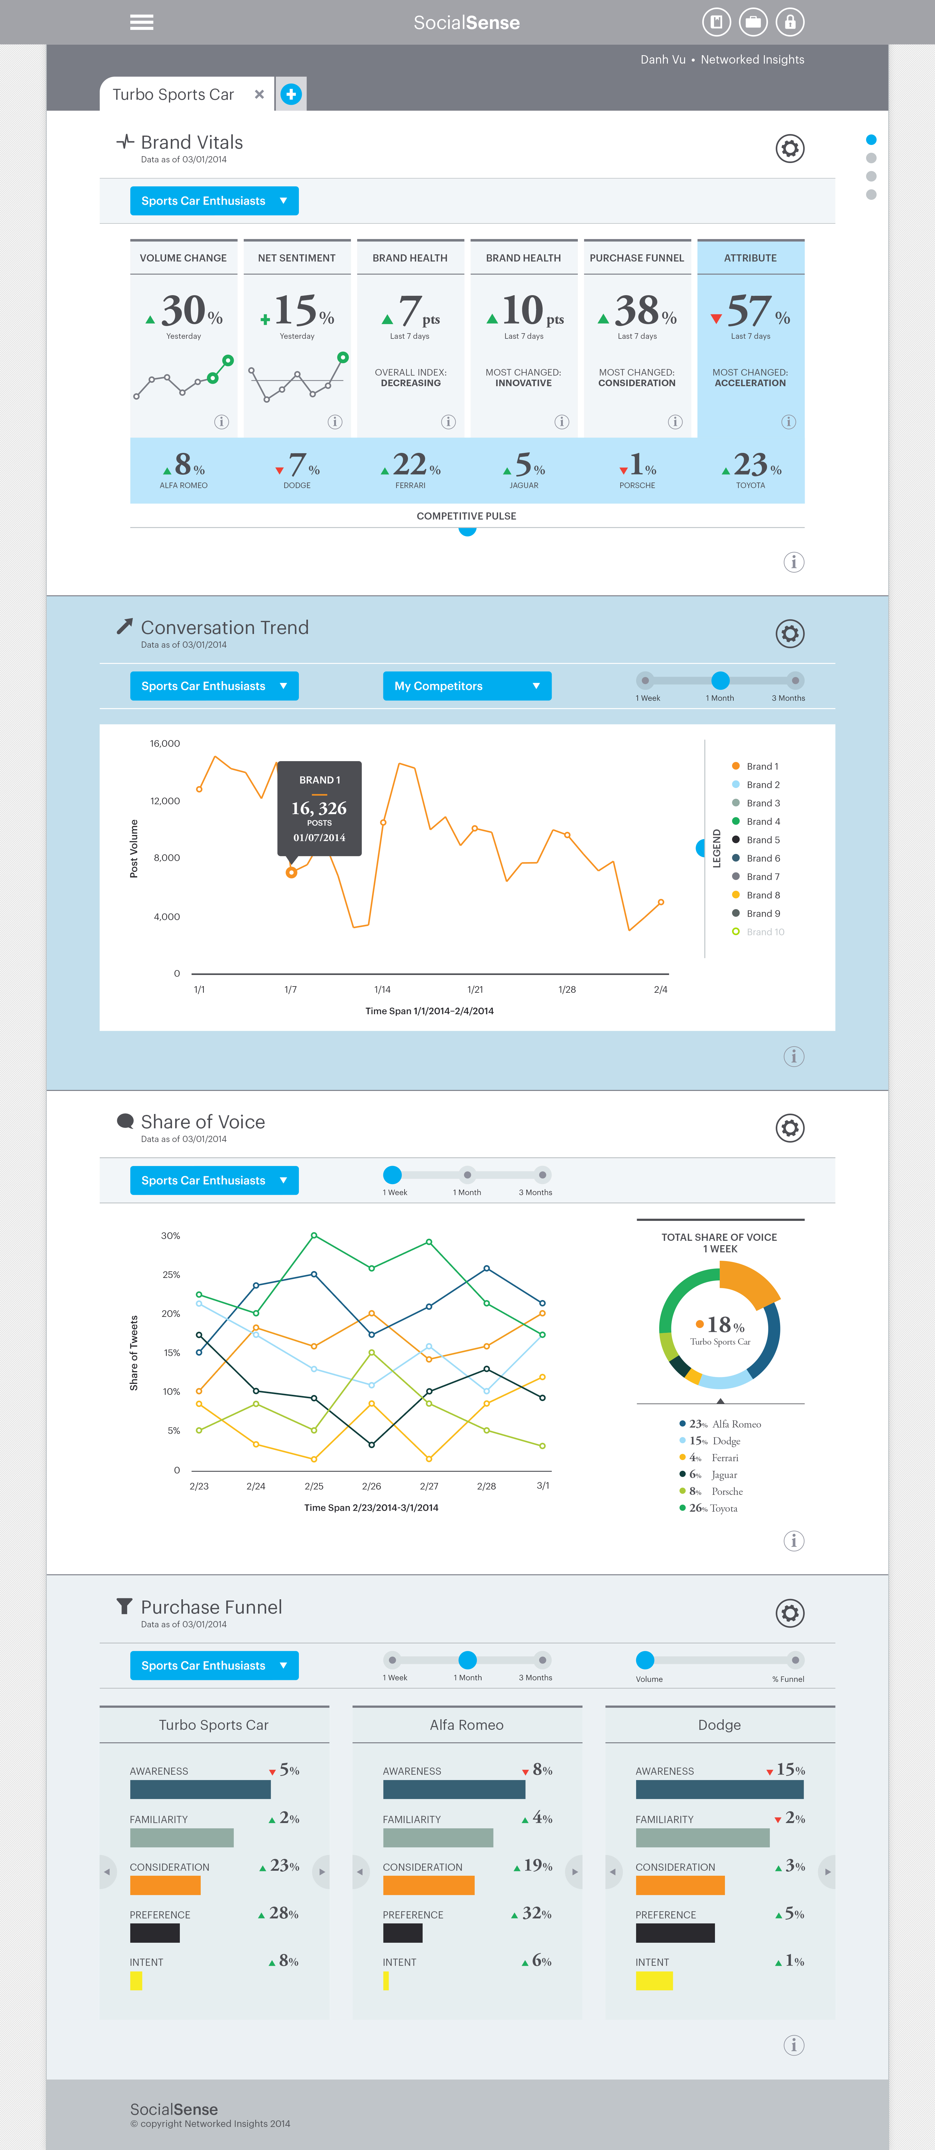Click the bookmark icon in header
This screenshot has width=935, height=2150.
[x=716, y=22]
